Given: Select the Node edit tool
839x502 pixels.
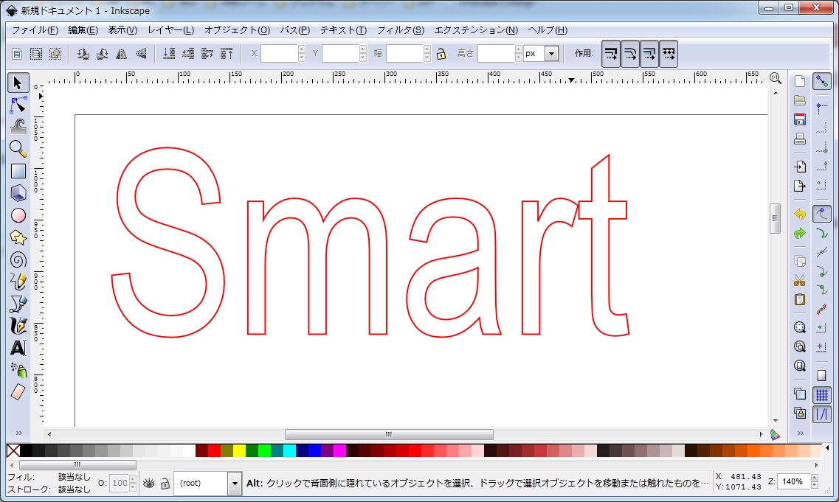Looking at the screenshot, I should pyautogui.click(x=18, y=105).
